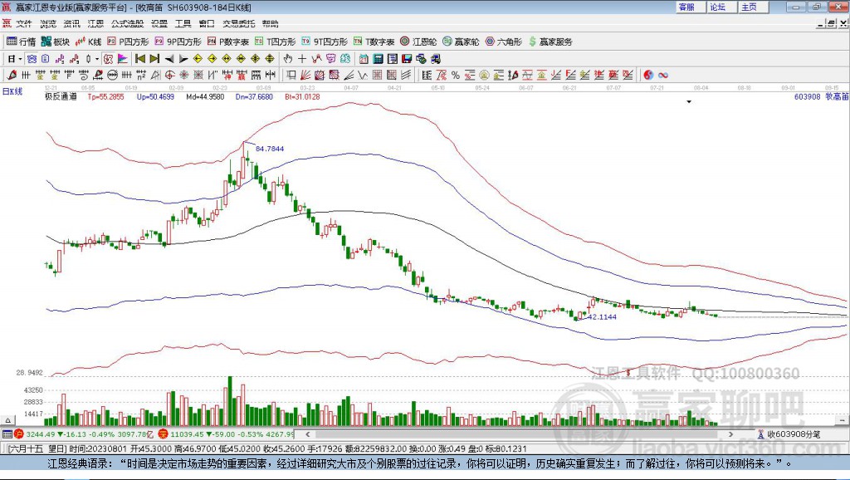The height and width of the screenshot is (480, 850).
Task: Open the 9P四方形 tool
Action: coord(178,42)
